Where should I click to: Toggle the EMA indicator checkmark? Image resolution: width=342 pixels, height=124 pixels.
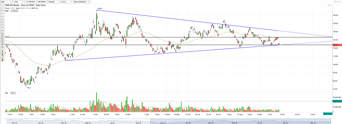click(x=12, y=11)
